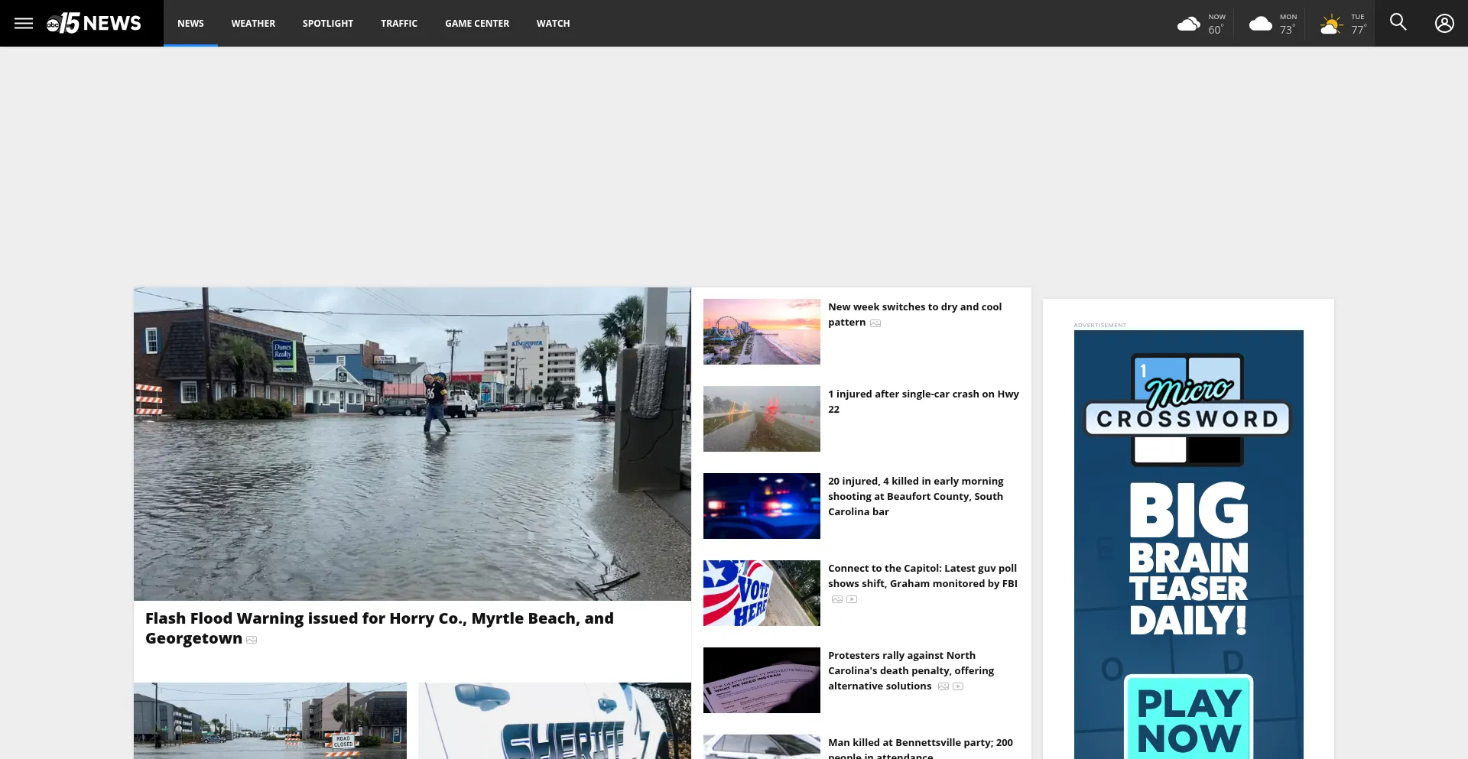Click Tuesday's 77° partly sunny icon
The height and width of the screenshot is (759, 1468).
[1331, 24]
